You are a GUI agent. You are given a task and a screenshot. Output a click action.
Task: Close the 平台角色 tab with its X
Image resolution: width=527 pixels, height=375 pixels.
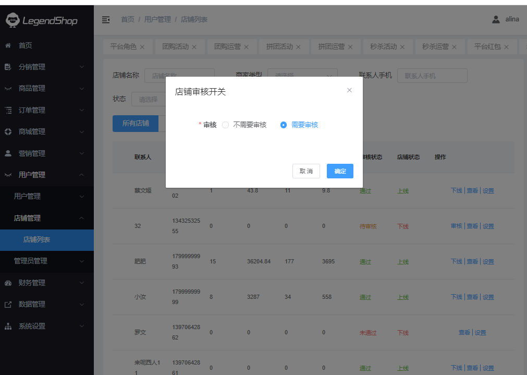click(x=142, y=47)
